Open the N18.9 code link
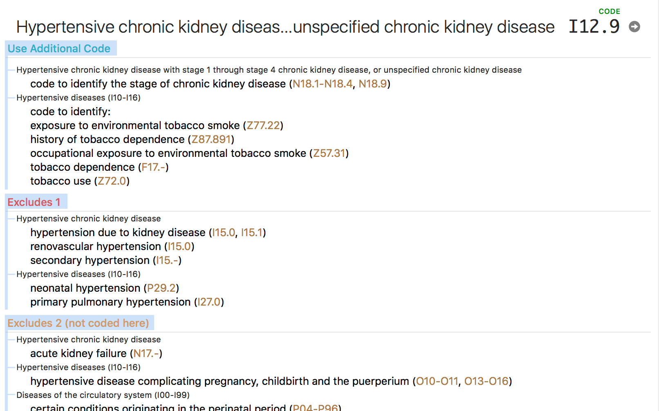The width and height of the screenshot is (659, 411). (x=372, y=84)
